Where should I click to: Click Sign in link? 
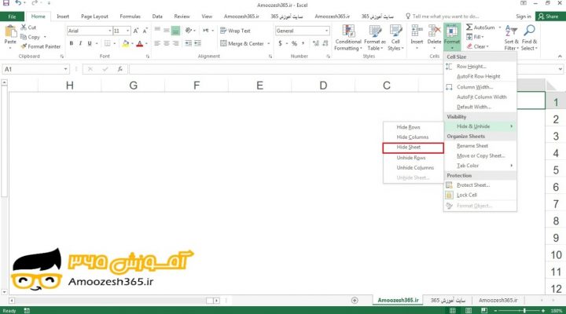point(524,16)
